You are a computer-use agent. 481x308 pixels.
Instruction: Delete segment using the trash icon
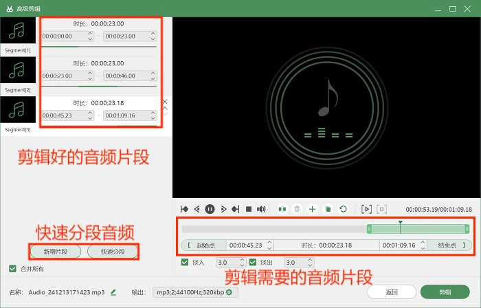coord(297,209)
